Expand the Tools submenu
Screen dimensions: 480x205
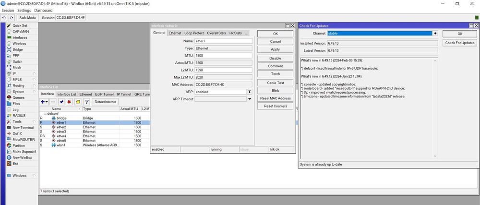(x=34, y=121)
